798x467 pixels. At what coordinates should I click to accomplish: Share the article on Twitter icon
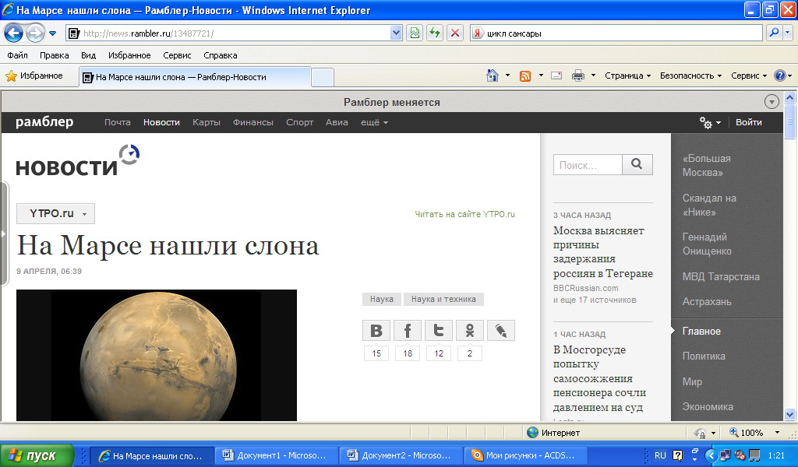pos(439,330)
